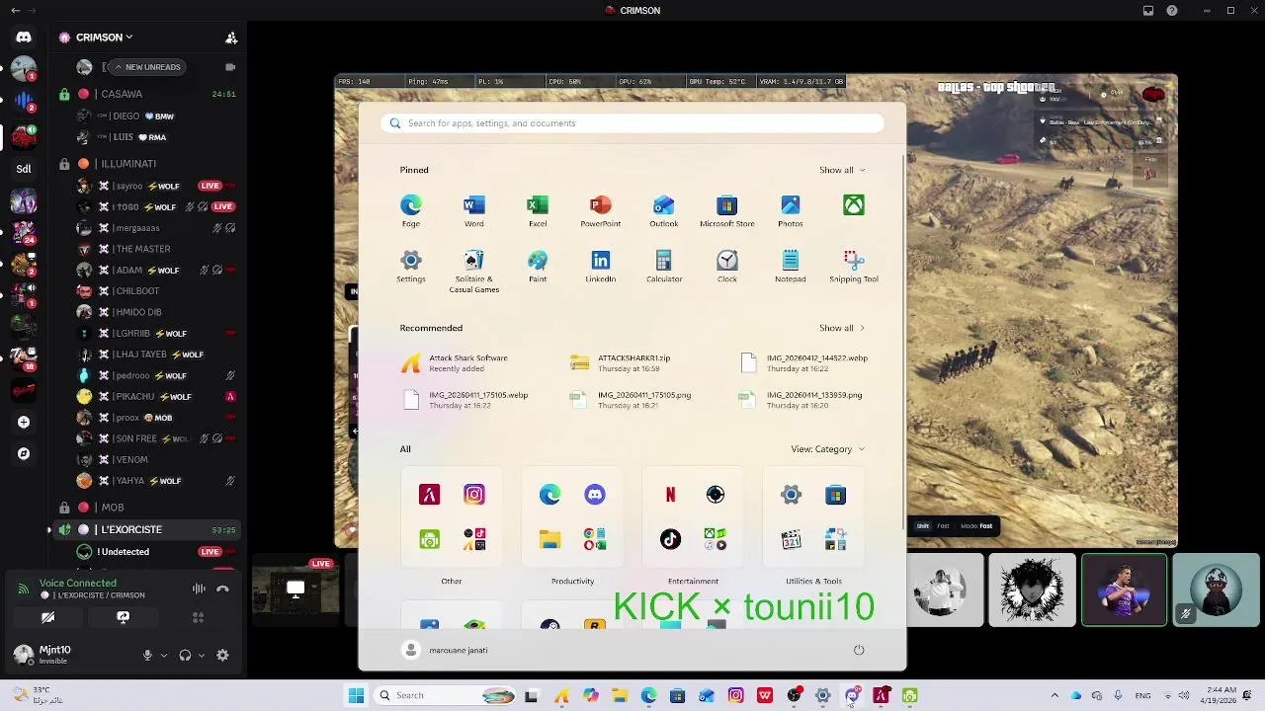The image size is (1265, 711).
Task: Expand headphone output options arrow
Action: tap(201, 655)
